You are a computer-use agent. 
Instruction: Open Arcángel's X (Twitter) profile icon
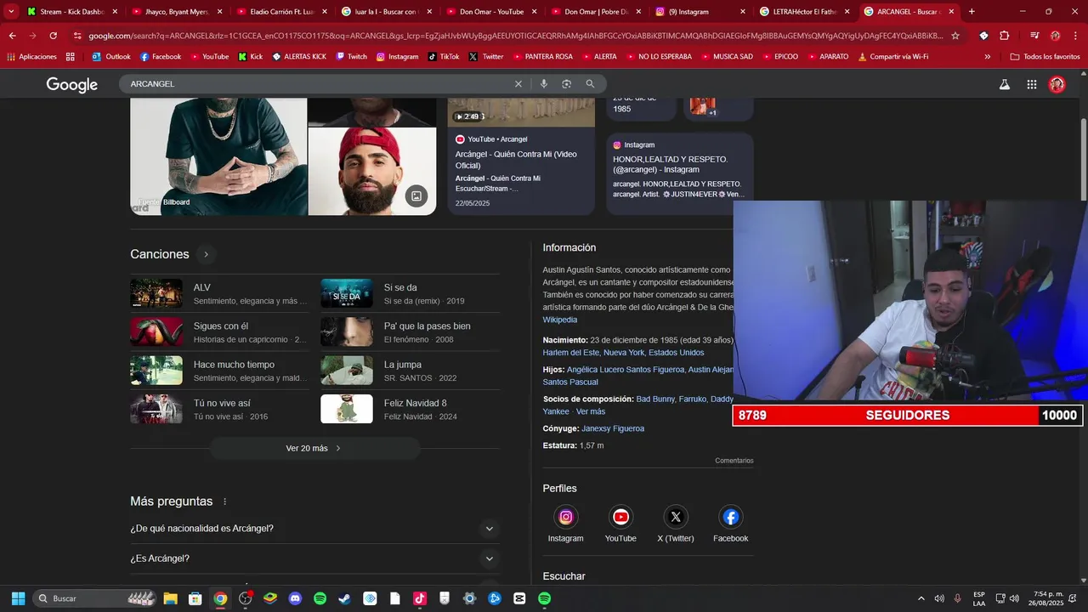point(676,517)
